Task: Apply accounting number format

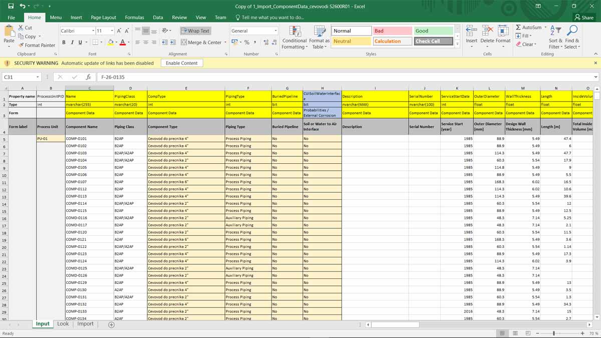Action: click(234, 43)
